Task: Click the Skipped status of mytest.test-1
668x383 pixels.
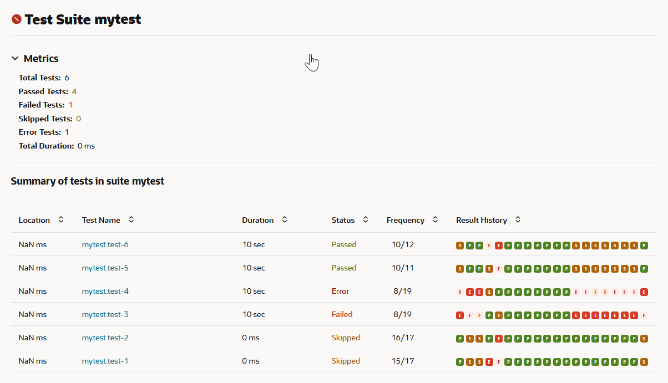Action: coord(346,361)
